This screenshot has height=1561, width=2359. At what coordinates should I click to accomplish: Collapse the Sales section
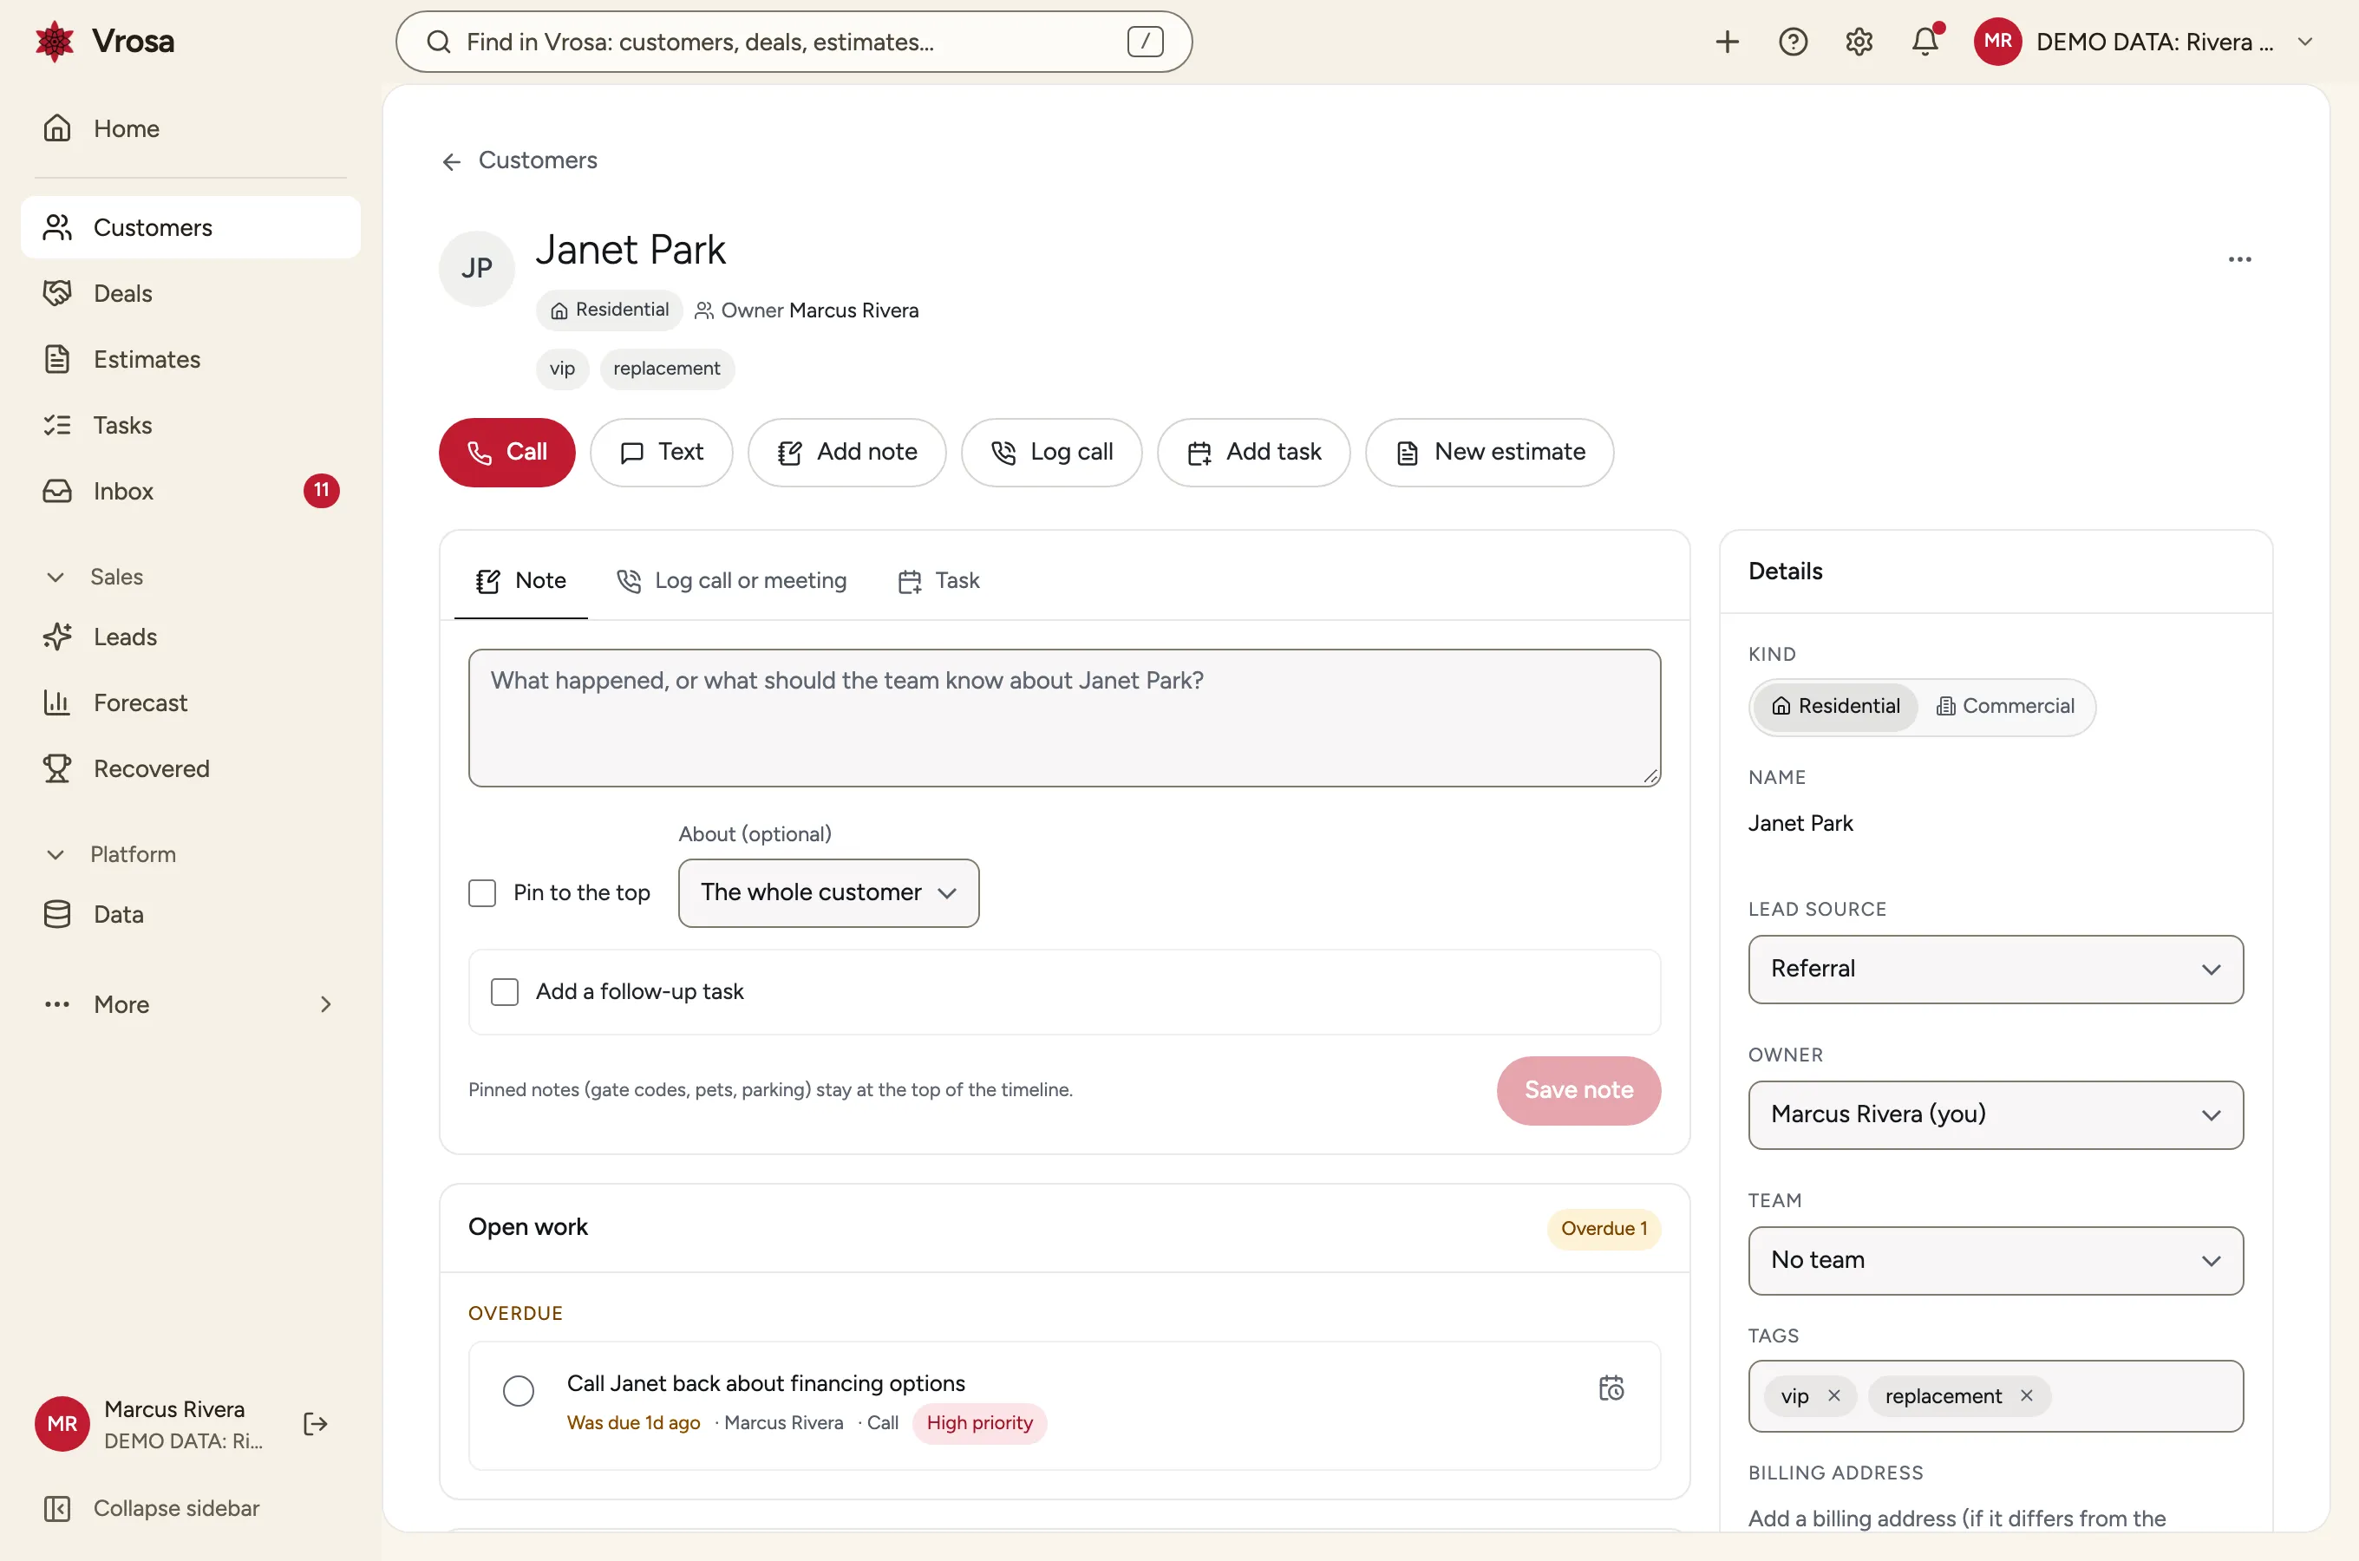(x=95, y=578)
